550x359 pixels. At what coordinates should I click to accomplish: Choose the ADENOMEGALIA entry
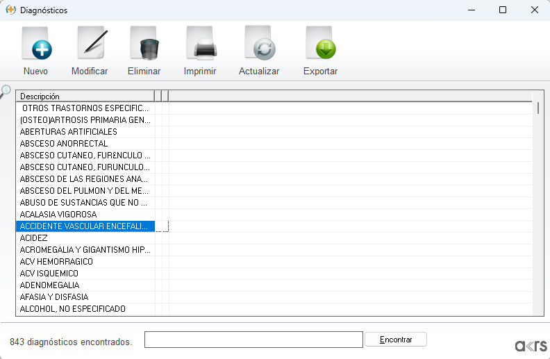[49, 285]
